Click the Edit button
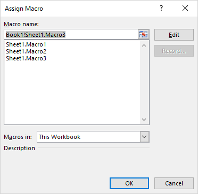This screenshot has width=198, height=194. 174,35
